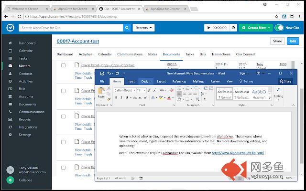Click the timer clock icon next to 00:00:00

tap(233, 28)
